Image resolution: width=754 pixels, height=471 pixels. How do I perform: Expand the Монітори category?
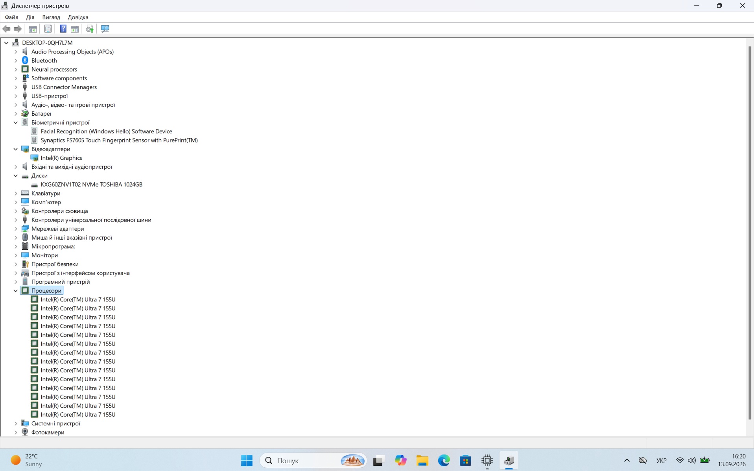(x=16, y=255)
